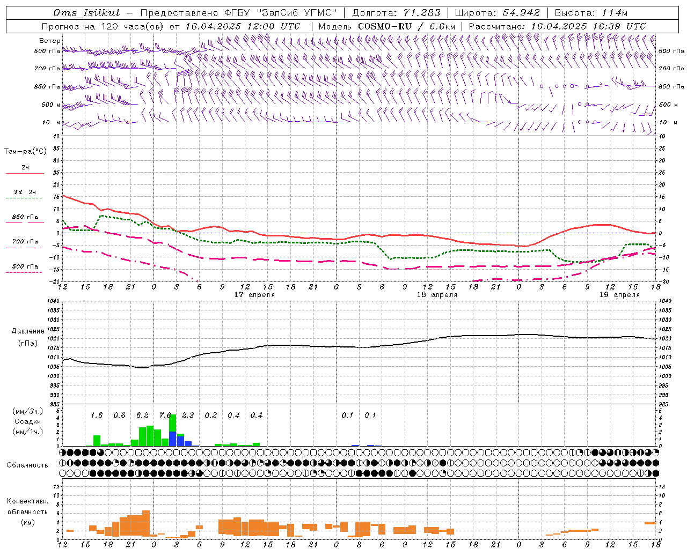Click the station name Oms_Isilkul

coord(87,13)
